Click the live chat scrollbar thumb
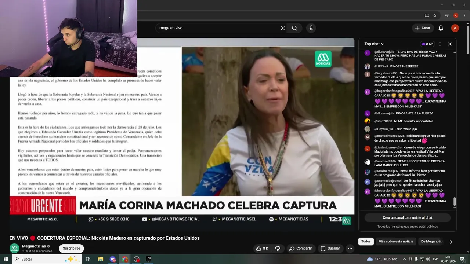The image size is (470, 264). click(455, 202)
